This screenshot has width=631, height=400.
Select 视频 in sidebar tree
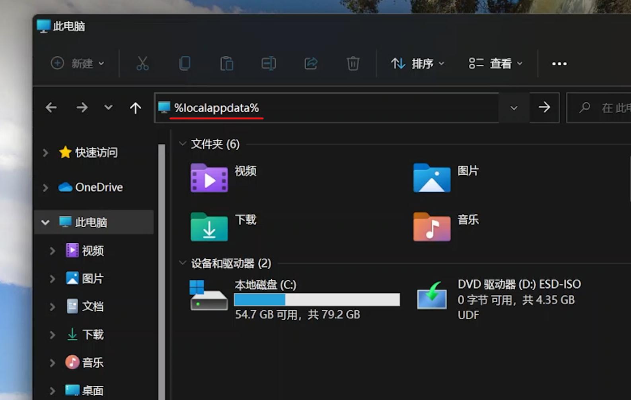click(x=85, y=251)
